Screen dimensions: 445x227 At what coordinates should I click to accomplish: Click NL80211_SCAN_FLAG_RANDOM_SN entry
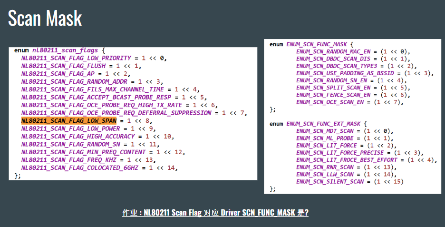pyautogui.click(x=90, y=144)
